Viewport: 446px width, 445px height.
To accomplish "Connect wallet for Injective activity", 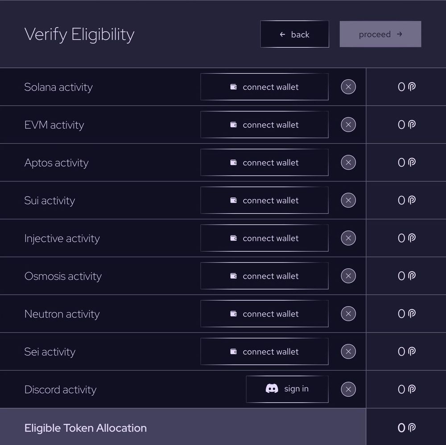I will (264, 238).
